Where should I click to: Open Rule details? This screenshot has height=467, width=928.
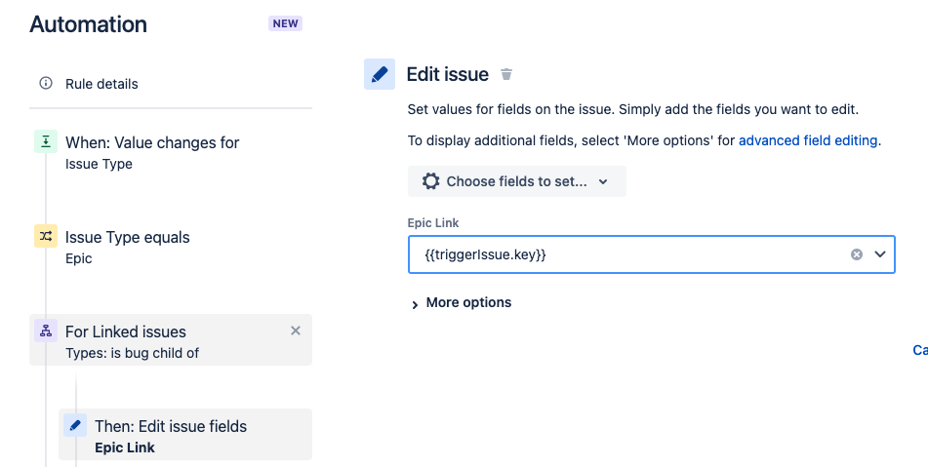pos(101,84)
